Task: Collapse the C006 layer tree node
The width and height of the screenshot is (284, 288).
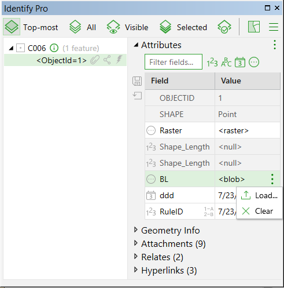Action: [11, 48]
